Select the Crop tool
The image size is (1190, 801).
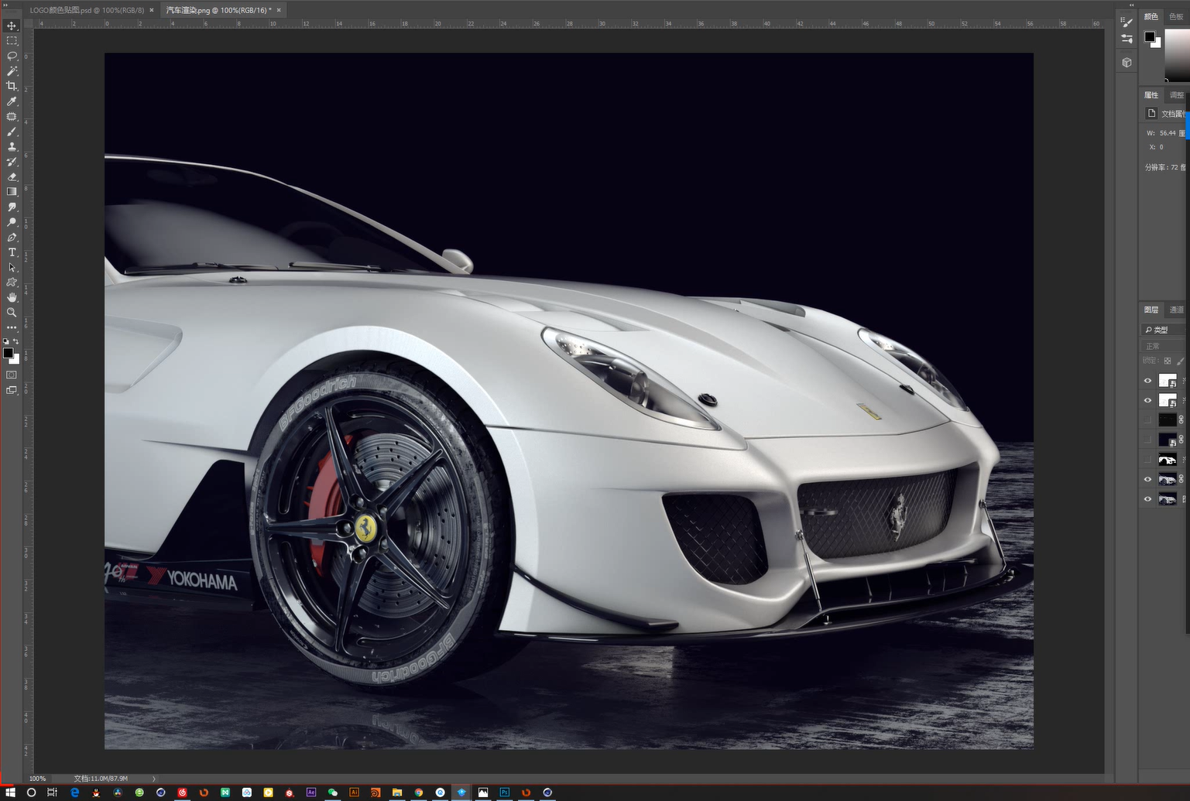coord(12,86)
